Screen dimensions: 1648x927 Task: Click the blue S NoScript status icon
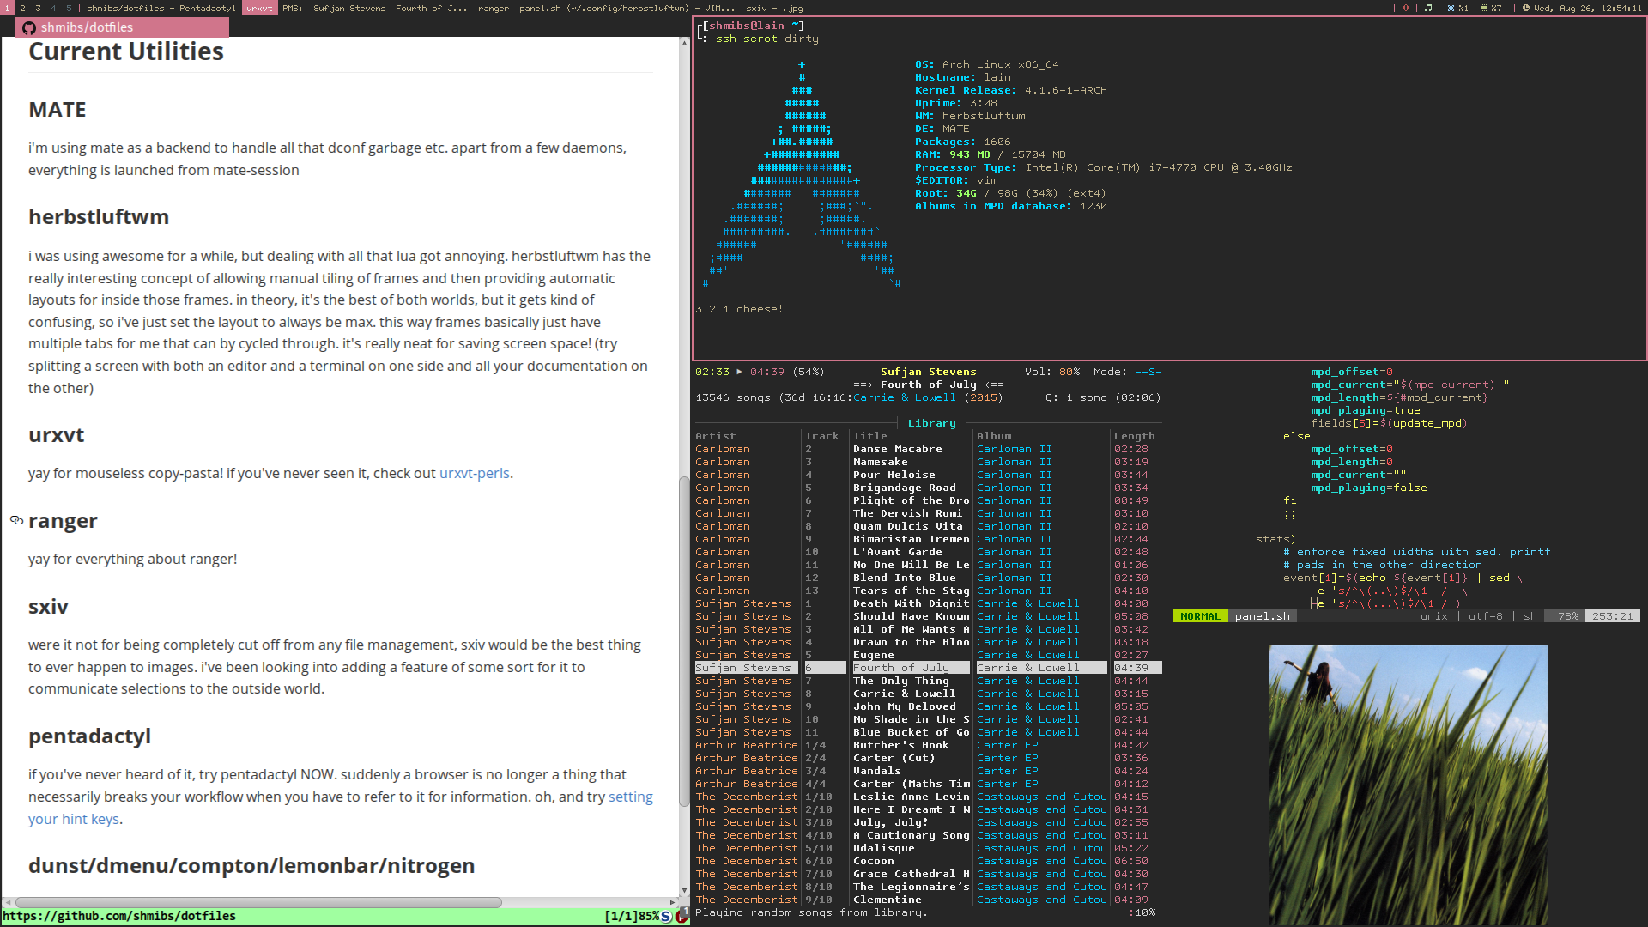click(666, 916)
